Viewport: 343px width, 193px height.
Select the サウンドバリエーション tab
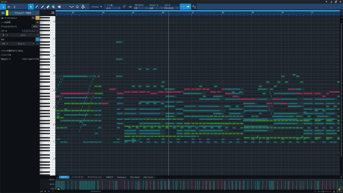tap(95, 177)
